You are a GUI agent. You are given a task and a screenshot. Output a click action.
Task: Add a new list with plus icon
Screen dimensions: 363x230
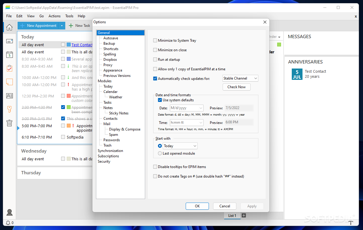[x=244, y=215]
